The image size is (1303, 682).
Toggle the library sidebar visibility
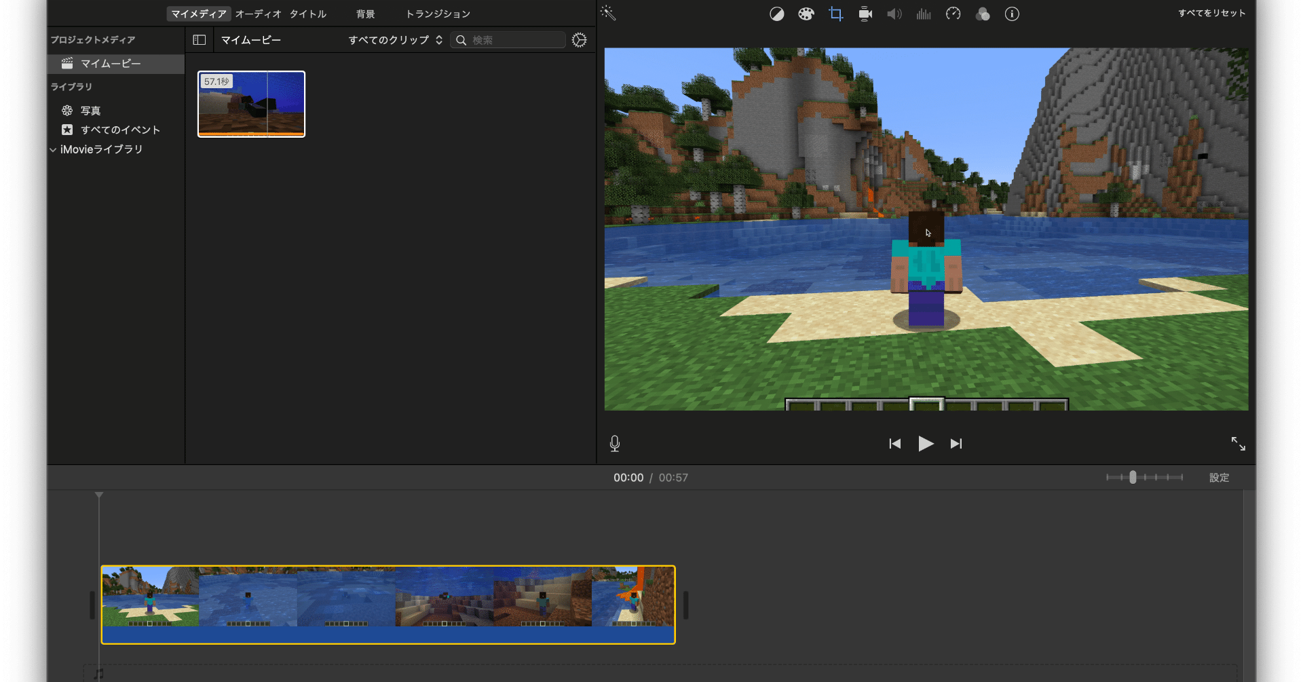200,40
